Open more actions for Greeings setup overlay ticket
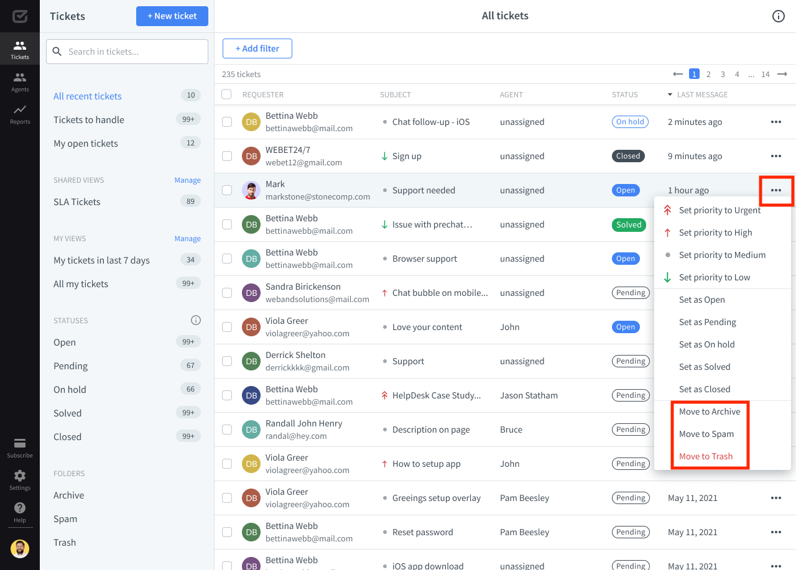 [775, 498]
